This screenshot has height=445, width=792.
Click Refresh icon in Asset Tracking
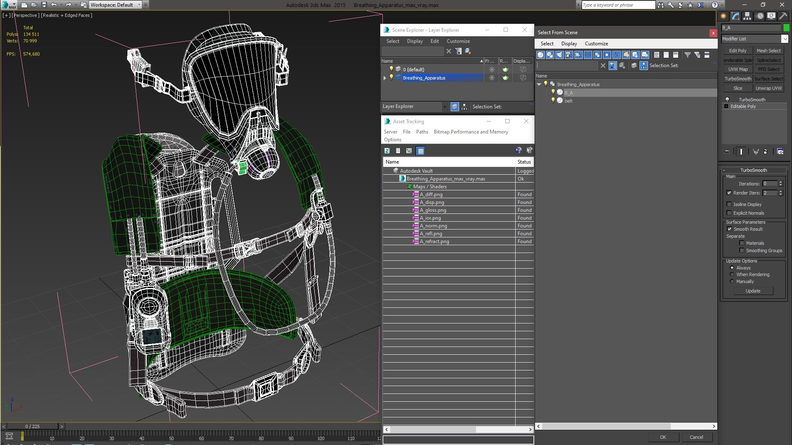point(387,151)
